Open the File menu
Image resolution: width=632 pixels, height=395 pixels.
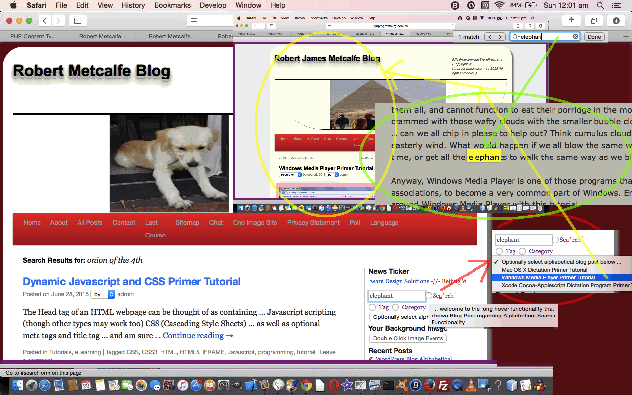[61, 5]
